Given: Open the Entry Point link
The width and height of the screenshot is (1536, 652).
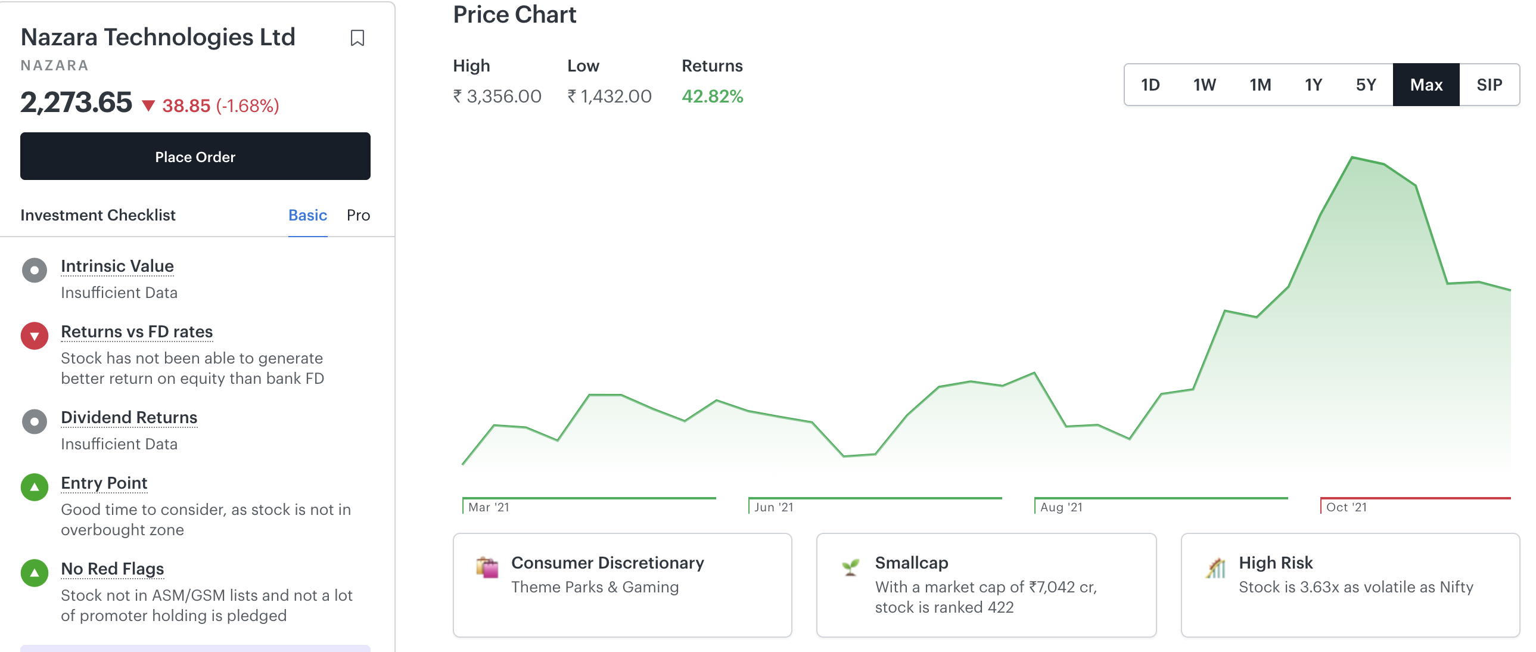Looking at the screenshot, I should 104,483.
